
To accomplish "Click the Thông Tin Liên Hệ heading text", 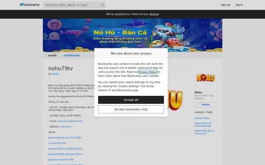I will [58, 102].
